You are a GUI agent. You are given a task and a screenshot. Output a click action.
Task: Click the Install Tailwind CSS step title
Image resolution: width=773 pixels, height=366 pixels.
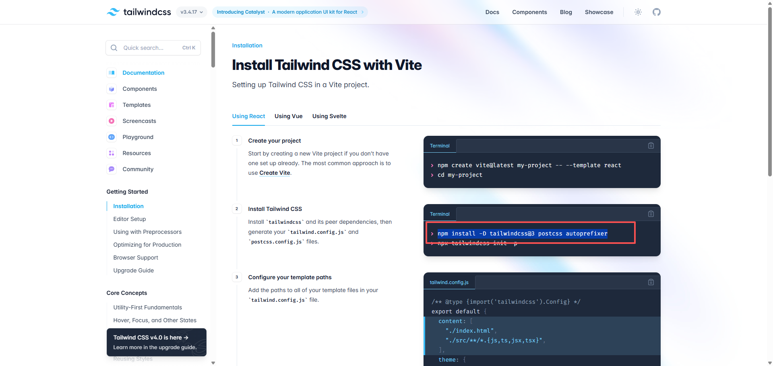coord(275,209)
